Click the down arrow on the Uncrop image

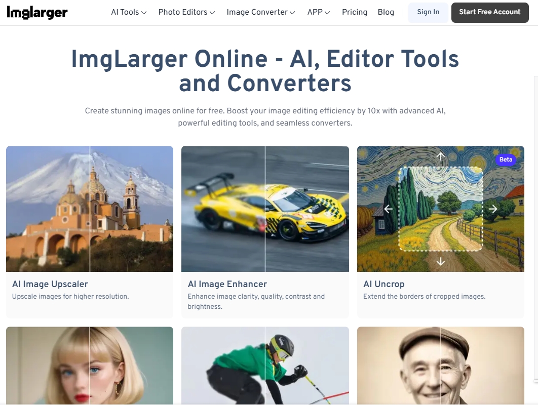[441, 262]
